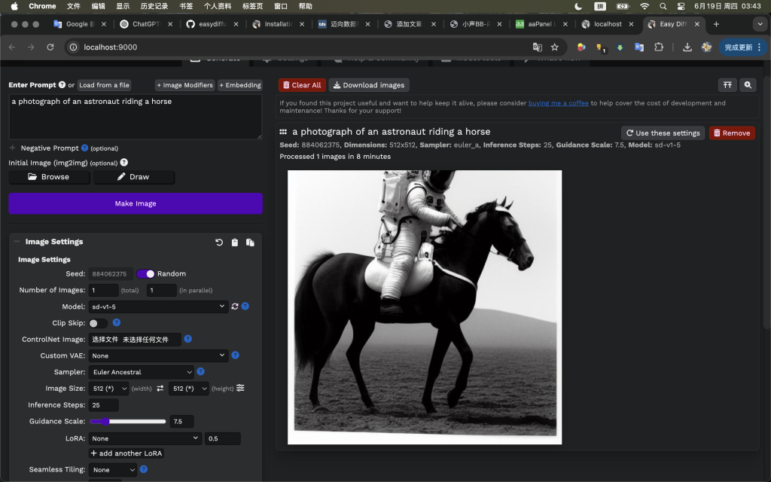The width and height of the screenshot is (771, 482).
Task: Open macOS Spotlight search icon
Action: coord(663,6)
